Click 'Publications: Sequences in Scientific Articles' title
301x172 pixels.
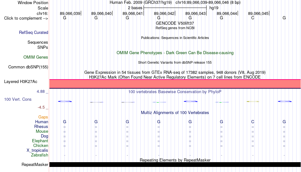(x=175, y=38)
